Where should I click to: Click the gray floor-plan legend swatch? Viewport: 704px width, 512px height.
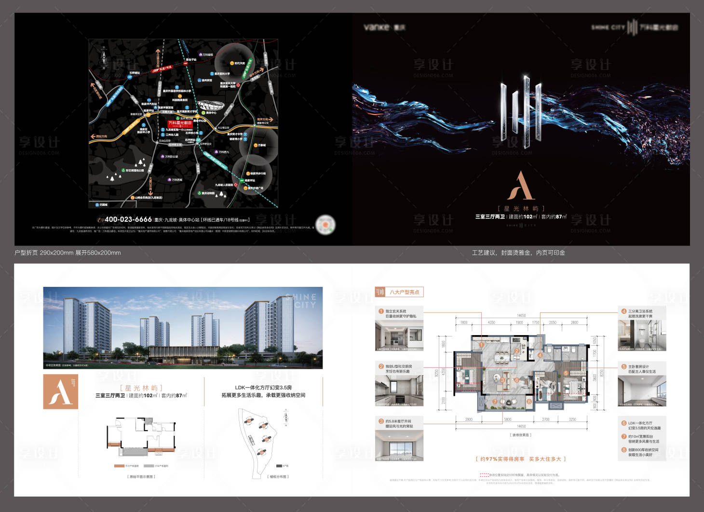click(149, 466)
